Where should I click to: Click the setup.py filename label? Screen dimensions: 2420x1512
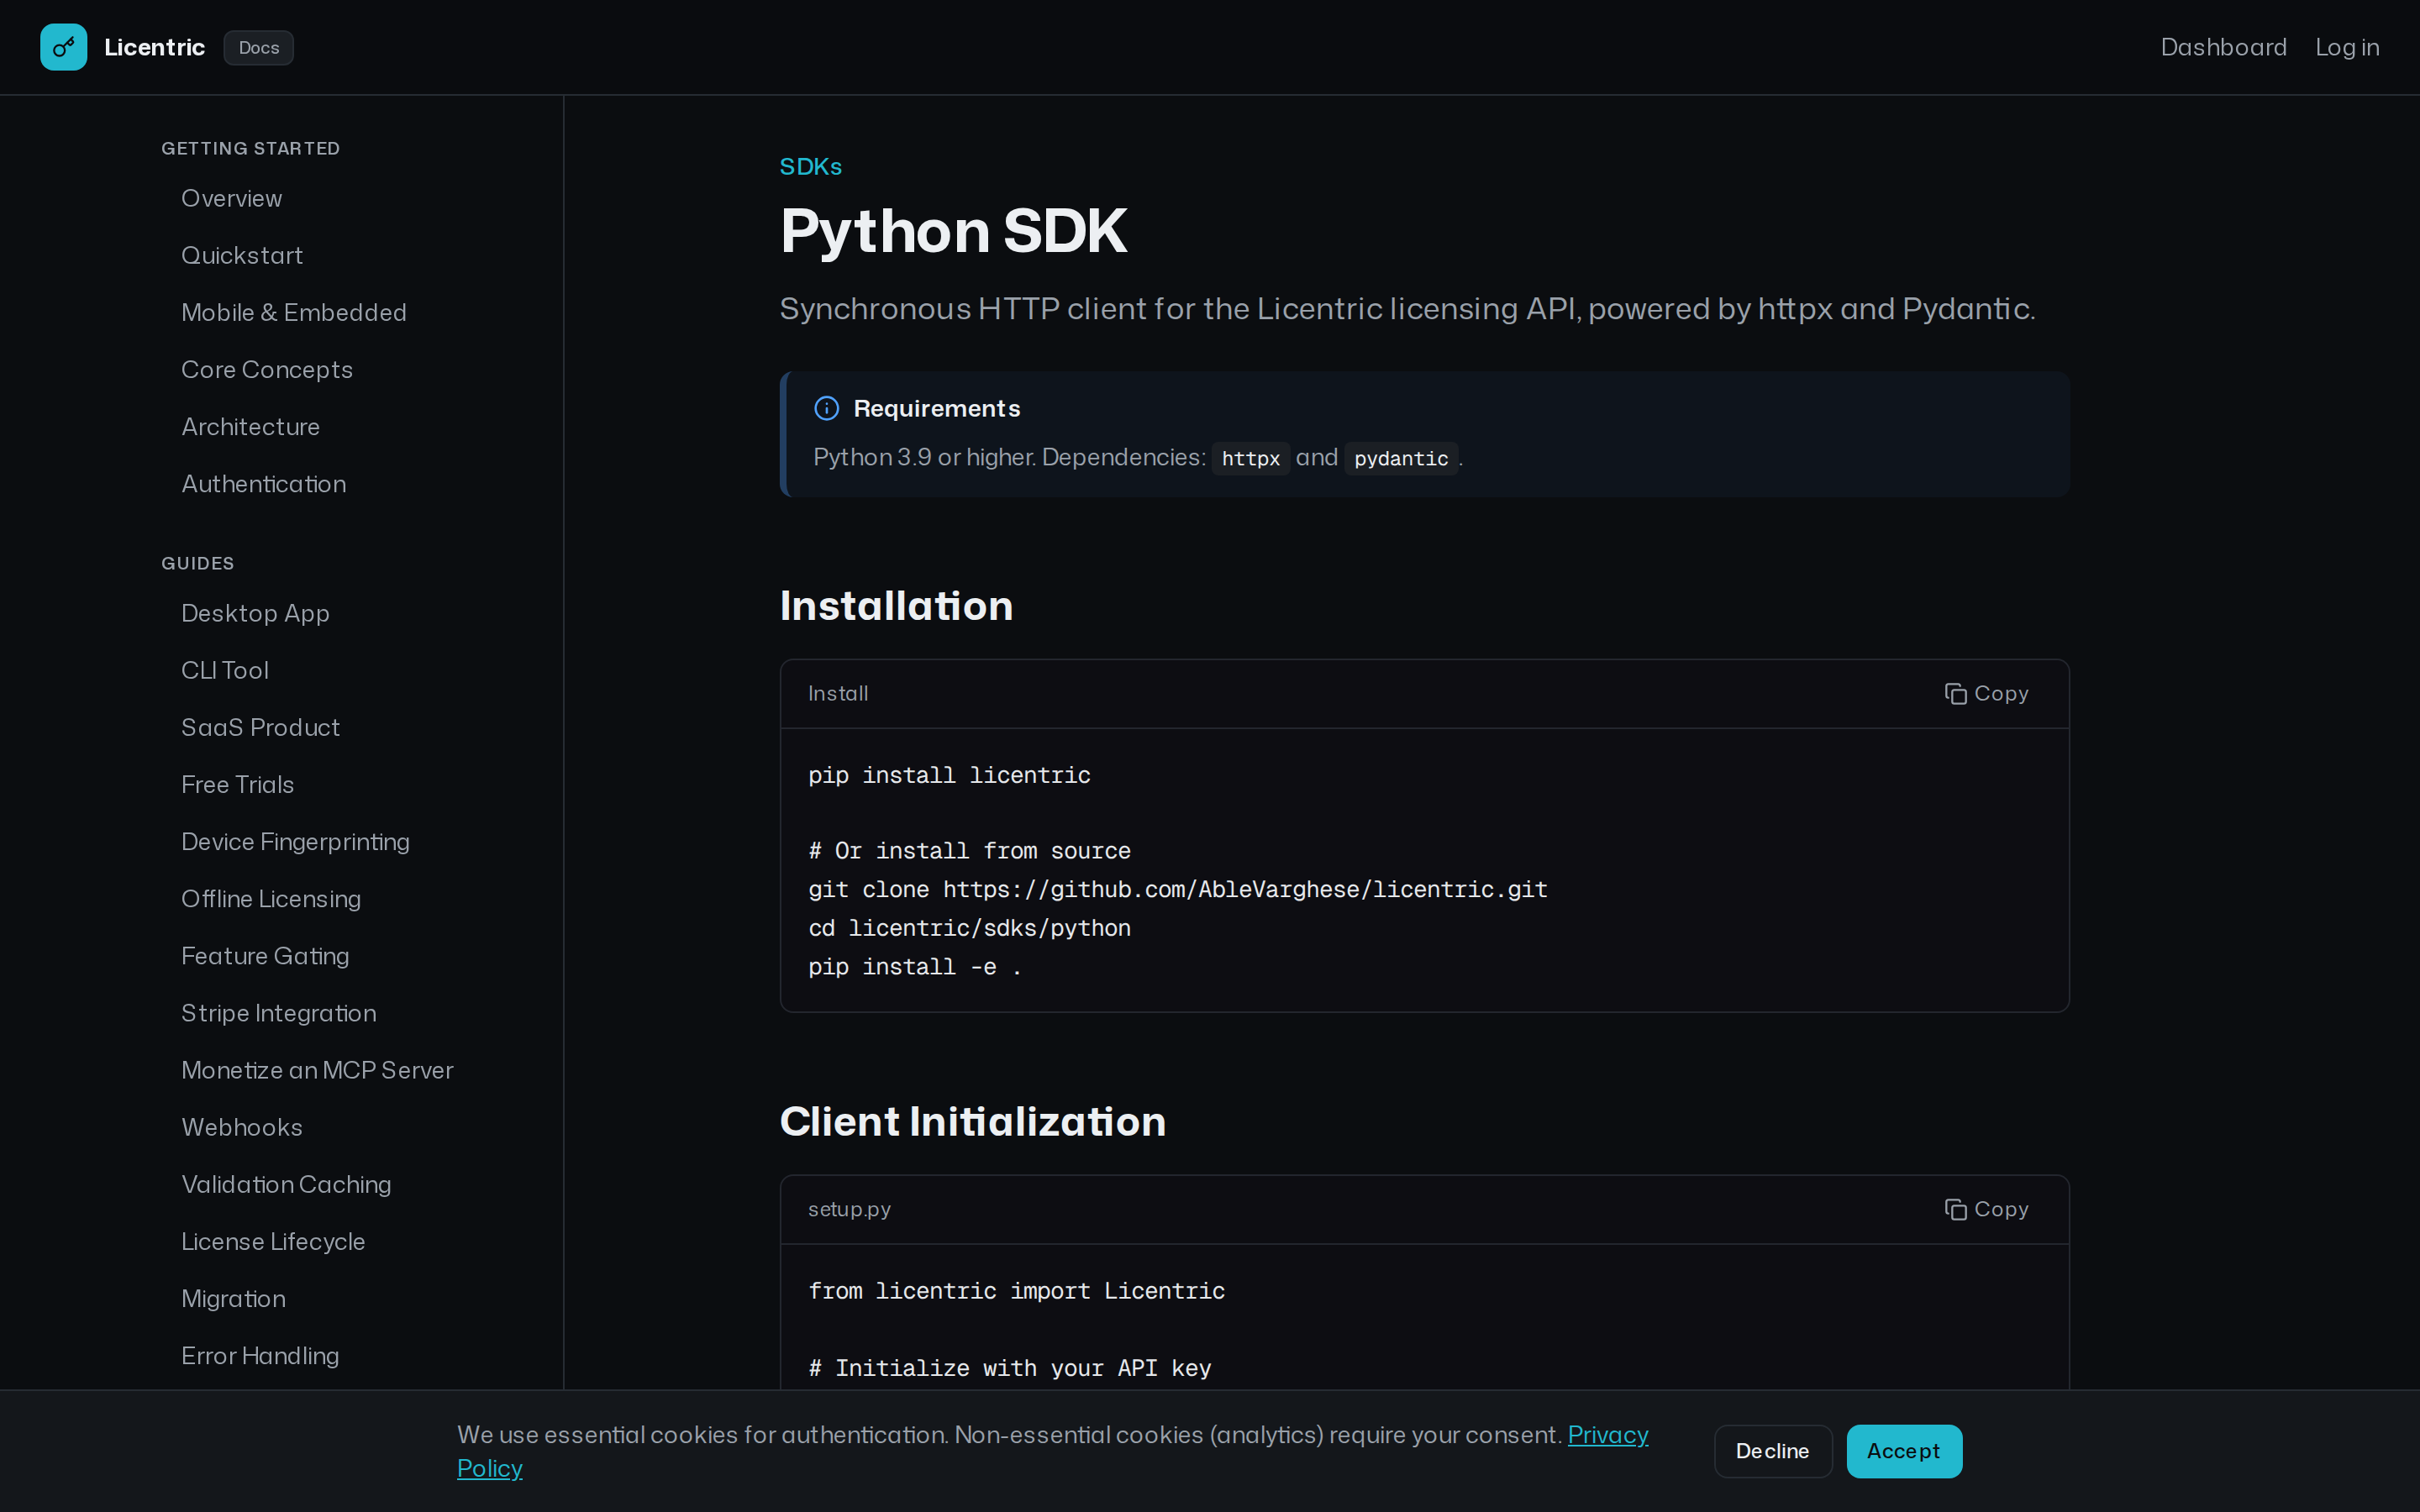(849, 1209)
